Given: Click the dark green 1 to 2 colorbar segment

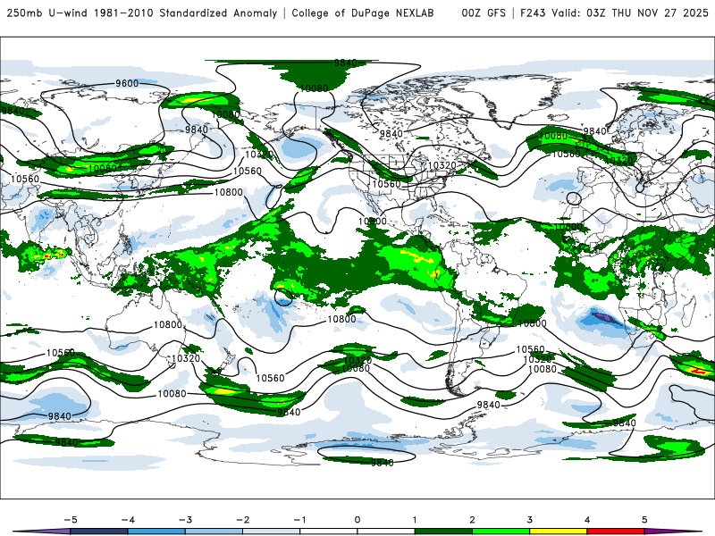Looking at the screenshot, I should coord(443,532).
